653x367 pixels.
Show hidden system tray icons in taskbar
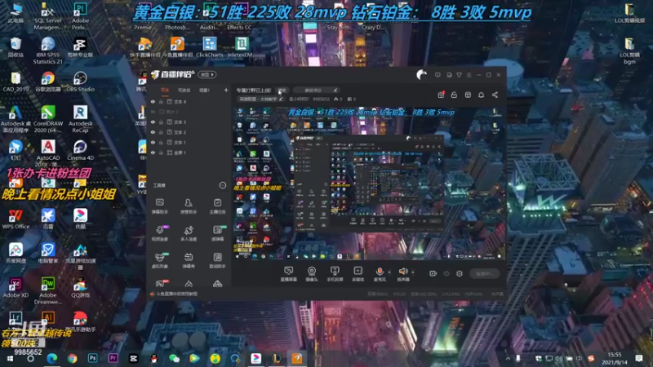pyautogui.click(x=508, y=358)
